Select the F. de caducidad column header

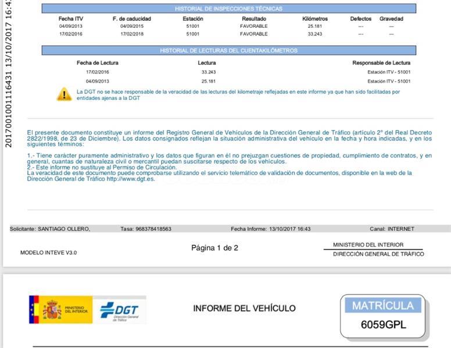pyautogui.click(x=131, y=19)
